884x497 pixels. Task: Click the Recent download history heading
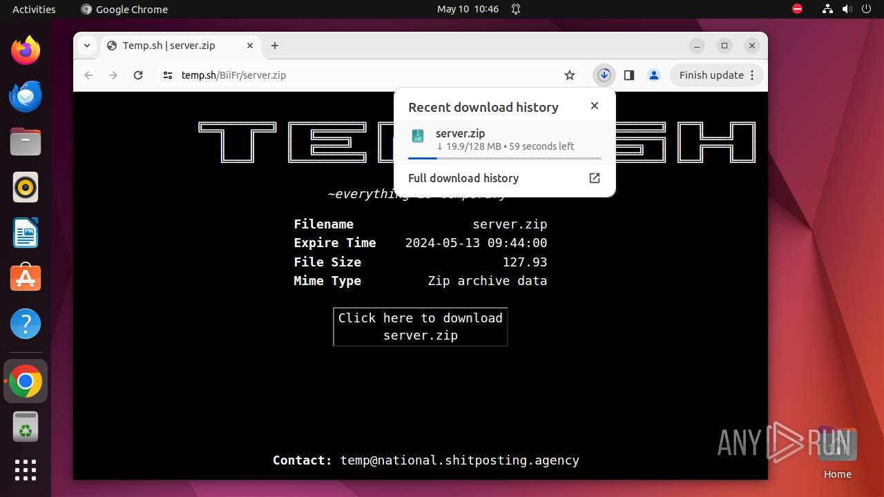[x=483, y=107]
